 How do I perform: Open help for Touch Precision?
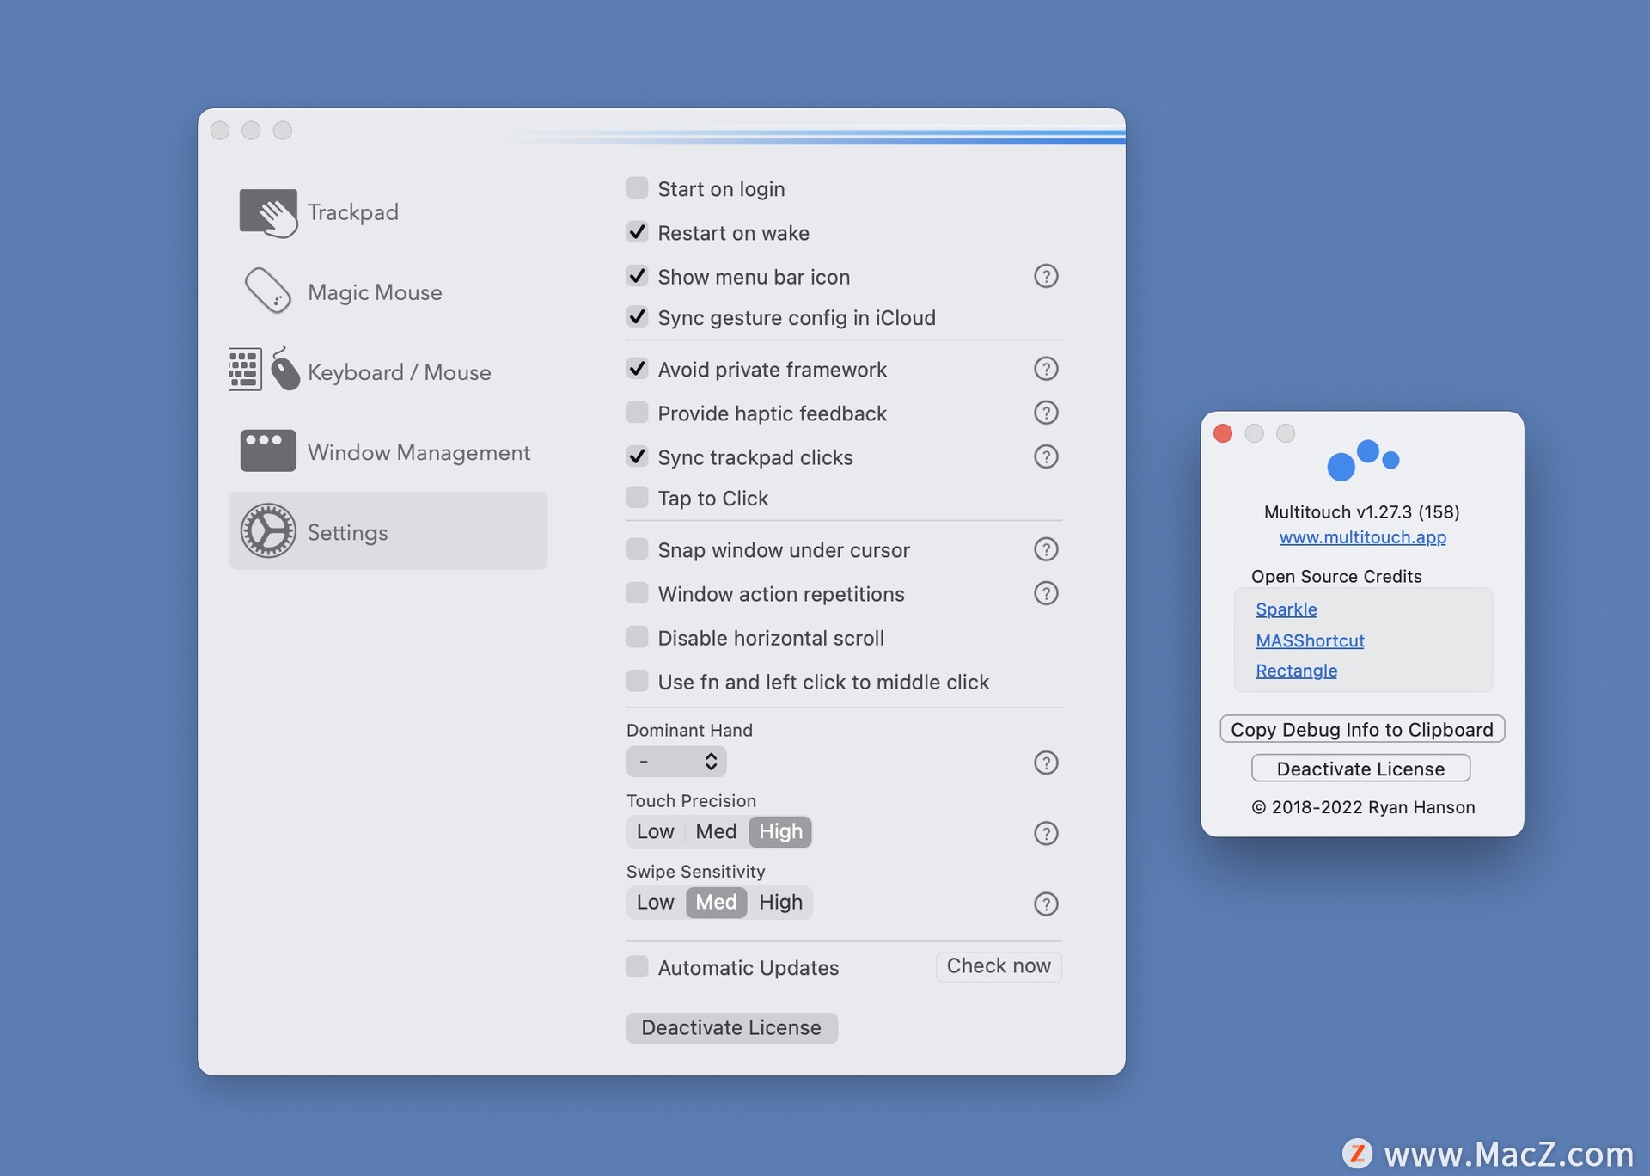[x=1045, y=833]
